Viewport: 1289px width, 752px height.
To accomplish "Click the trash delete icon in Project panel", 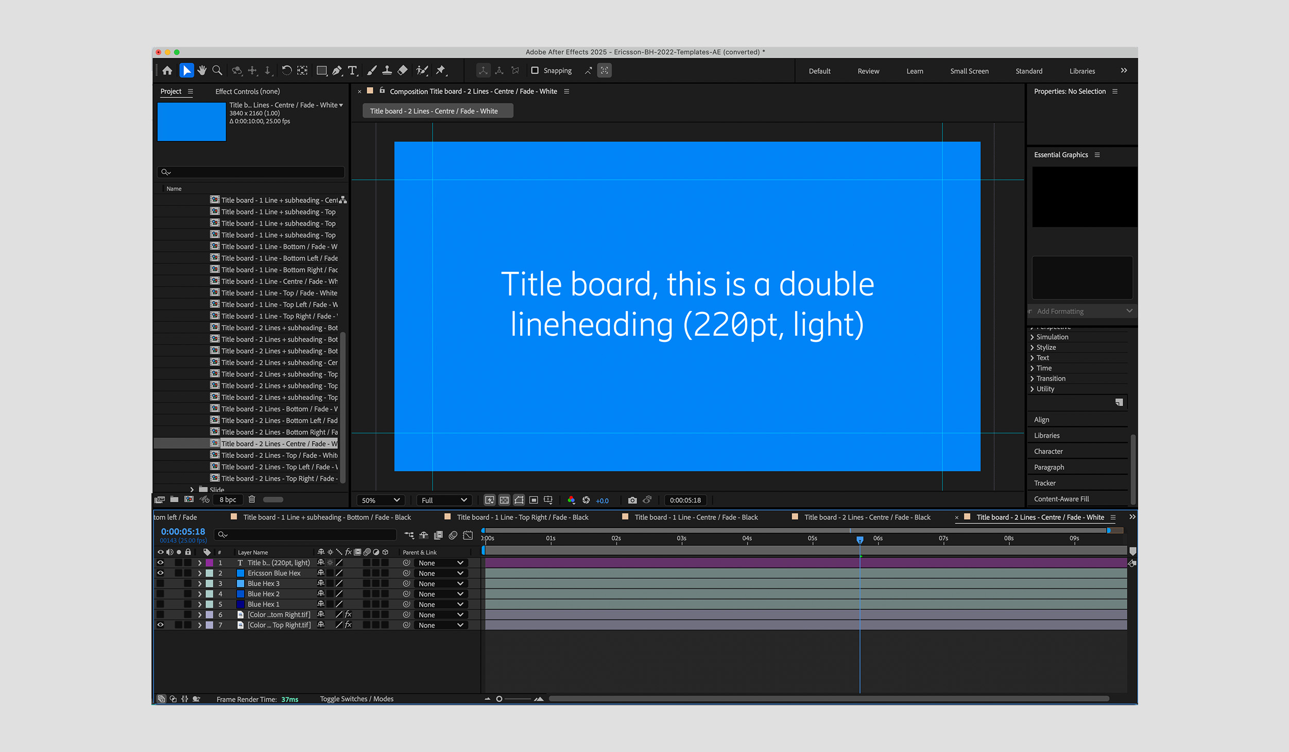I will click(252, 499).
